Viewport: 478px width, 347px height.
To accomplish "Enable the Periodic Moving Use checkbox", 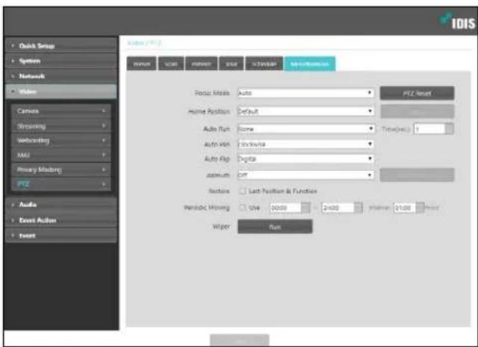I will [243, 207].
